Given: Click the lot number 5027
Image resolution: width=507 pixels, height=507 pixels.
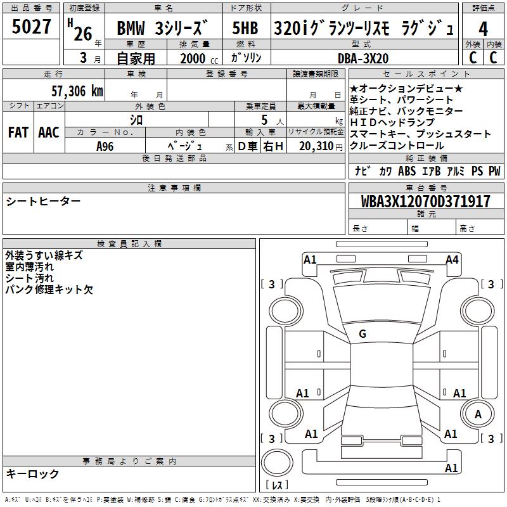Looking at the screenshot, I should point(32,27).
